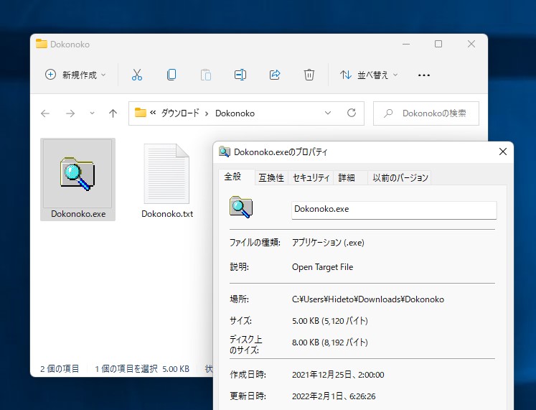Expand the hidden path chevron «
Image resolution: width=536 pixels, height=410 pixels.
[x=153, y=113]
